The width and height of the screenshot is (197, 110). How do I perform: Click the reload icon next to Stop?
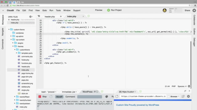pos(51,97)
